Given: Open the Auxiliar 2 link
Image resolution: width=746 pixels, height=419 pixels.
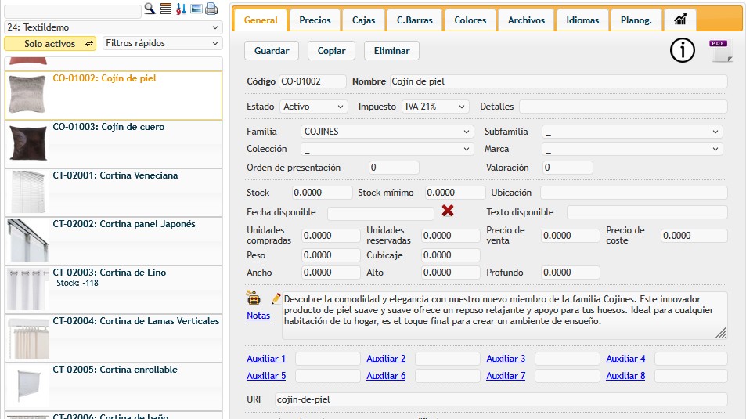Looking at the screenshot, I should pyautogui.click(x=386, y=359).
